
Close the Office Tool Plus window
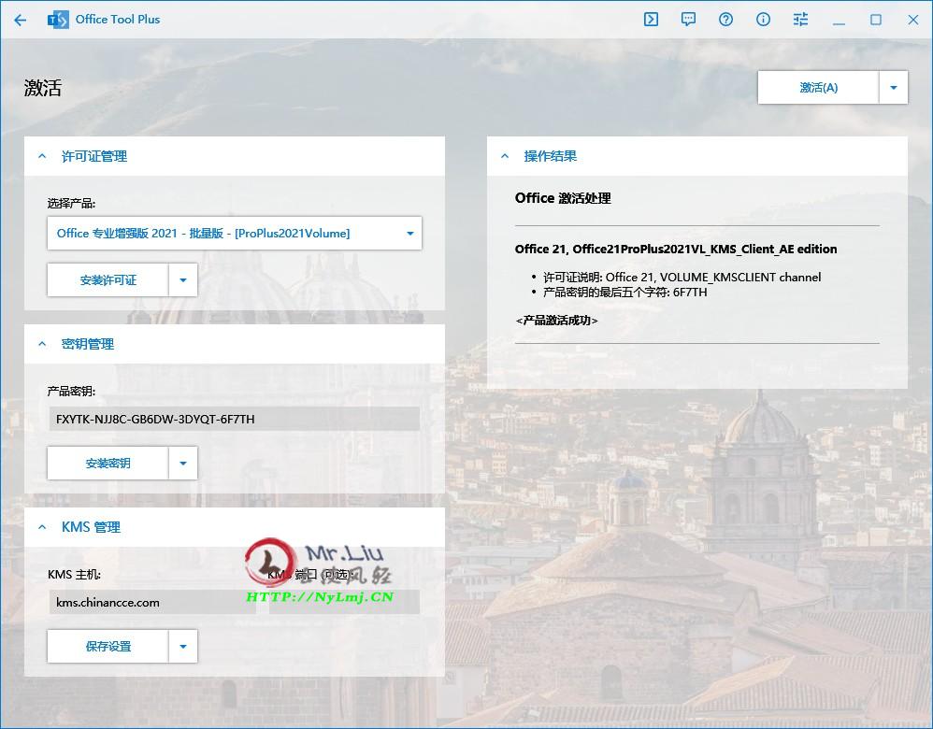pos(913,20)
